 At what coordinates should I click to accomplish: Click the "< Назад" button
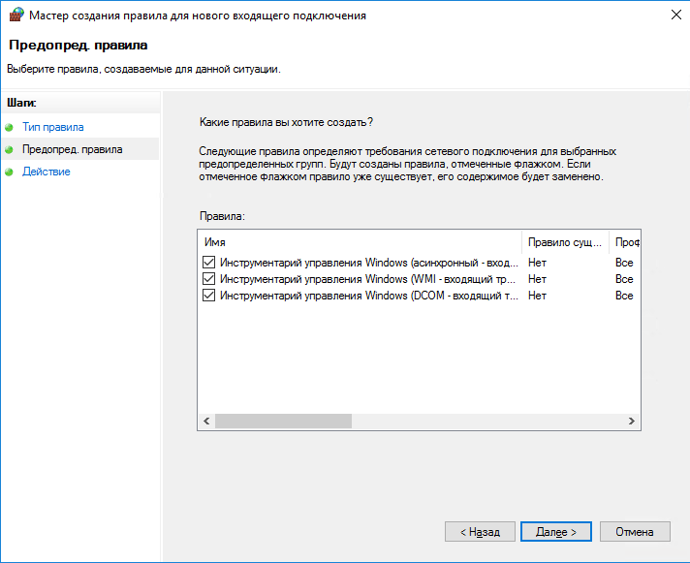click(x=480, y=532)
